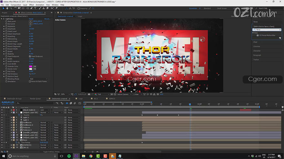Viewport: 284px width, 159px height.
Task: Click the timeline layer search field
Action: (35, 103)
